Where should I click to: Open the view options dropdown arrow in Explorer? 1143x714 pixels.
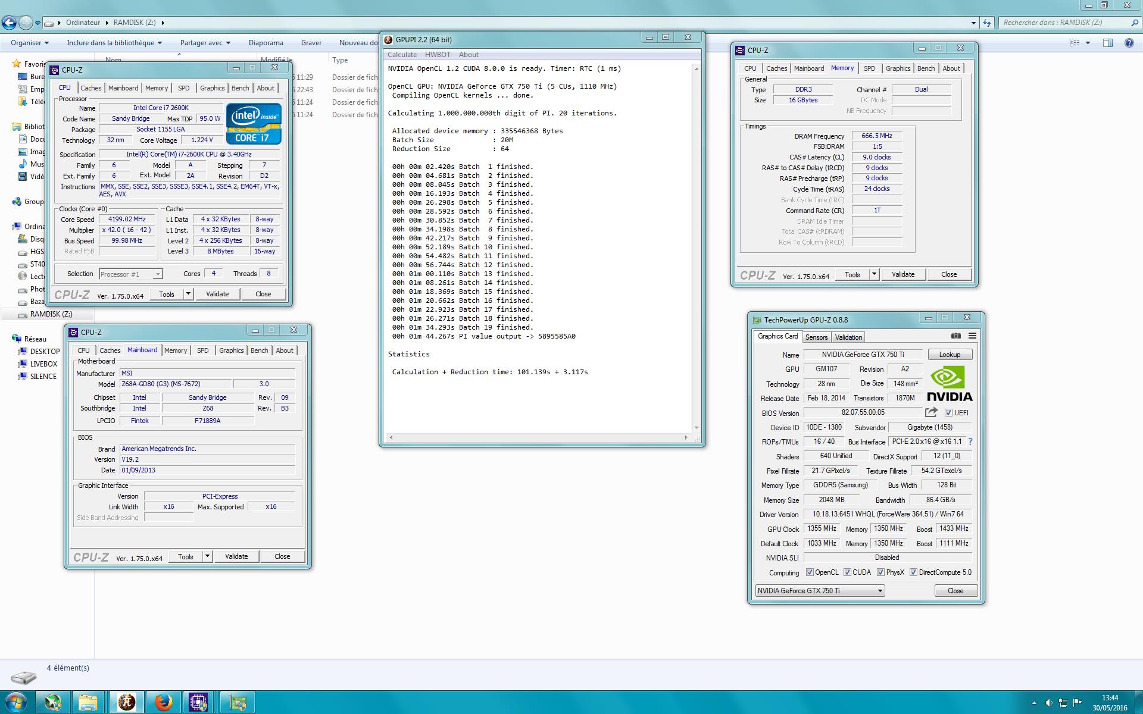[x=1088, y=43]
